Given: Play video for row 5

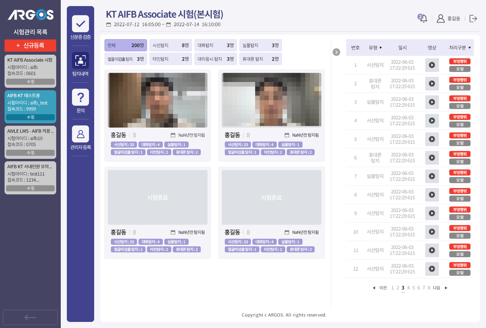Looking at the screenshot, I should [432, 139].
